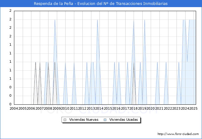Click the 2019 x-axis label
Screen dimensions: 202x139
142,108
